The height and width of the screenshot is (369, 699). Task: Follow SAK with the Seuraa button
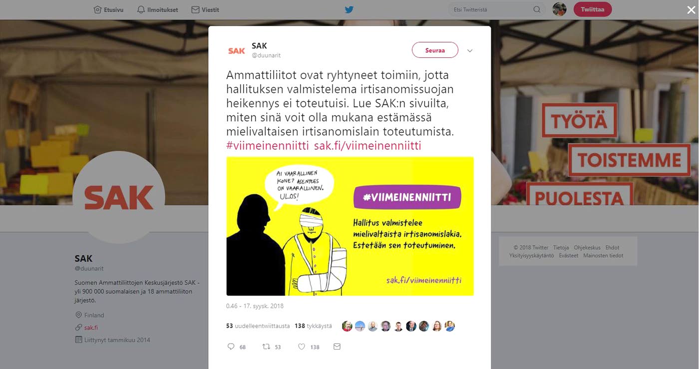pyautogui.click(x=435, y=50)
